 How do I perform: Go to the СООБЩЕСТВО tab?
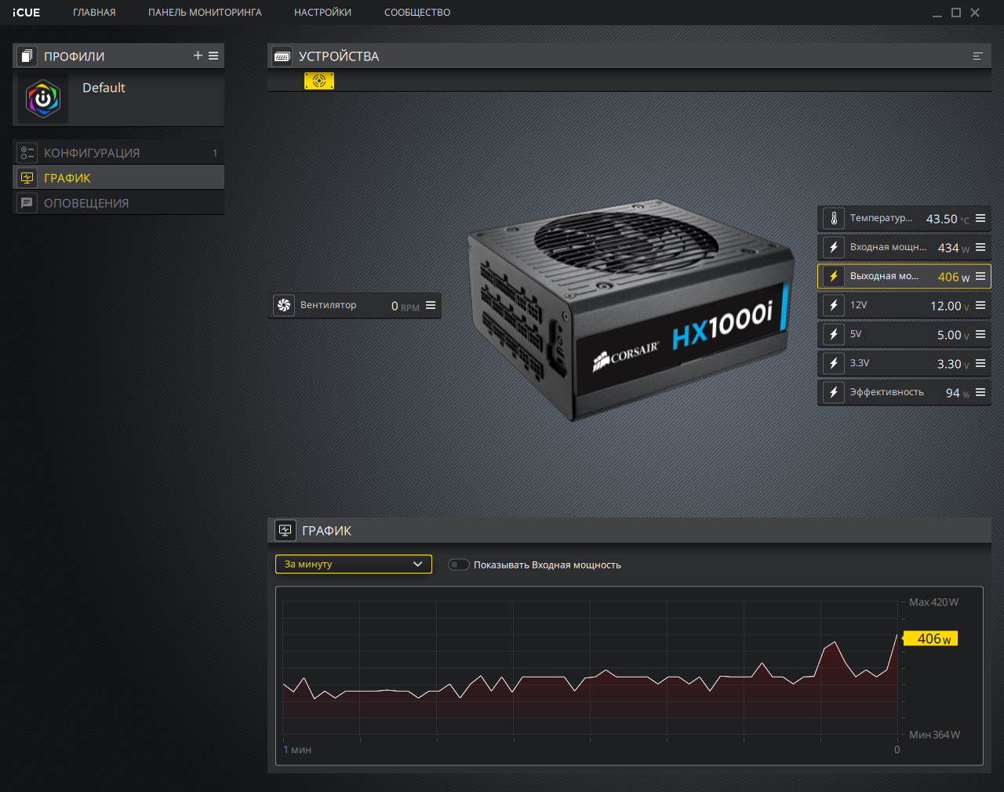(417, 13)
